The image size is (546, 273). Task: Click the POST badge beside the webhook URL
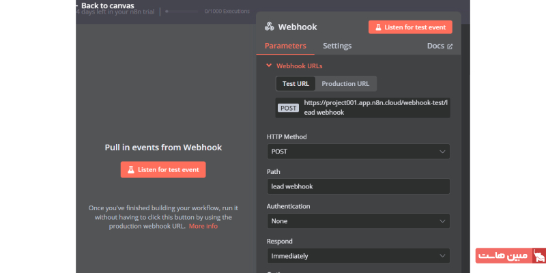point(287,107)
